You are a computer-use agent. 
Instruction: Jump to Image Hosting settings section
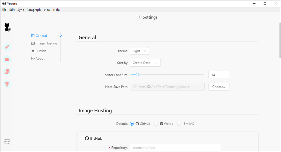point(44,43)
